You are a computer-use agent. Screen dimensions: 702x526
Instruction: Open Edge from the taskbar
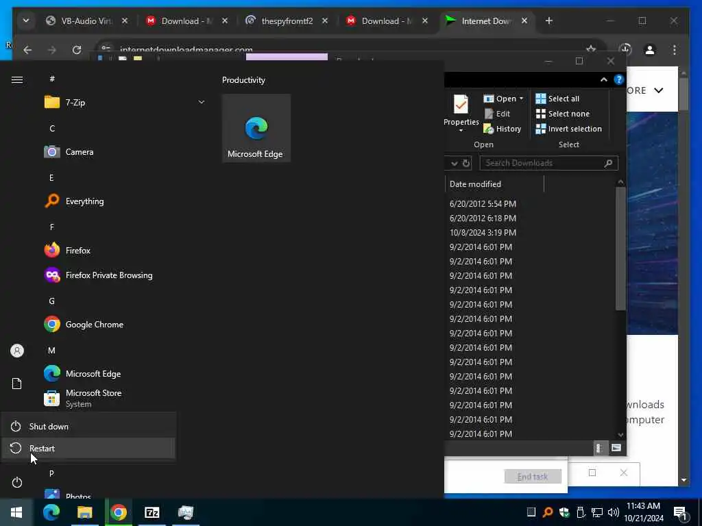click(x=51, y=512)
